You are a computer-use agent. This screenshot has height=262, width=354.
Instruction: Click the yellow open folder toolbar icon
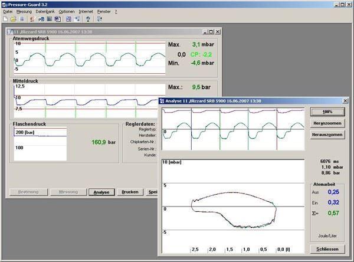pos(14,19)
